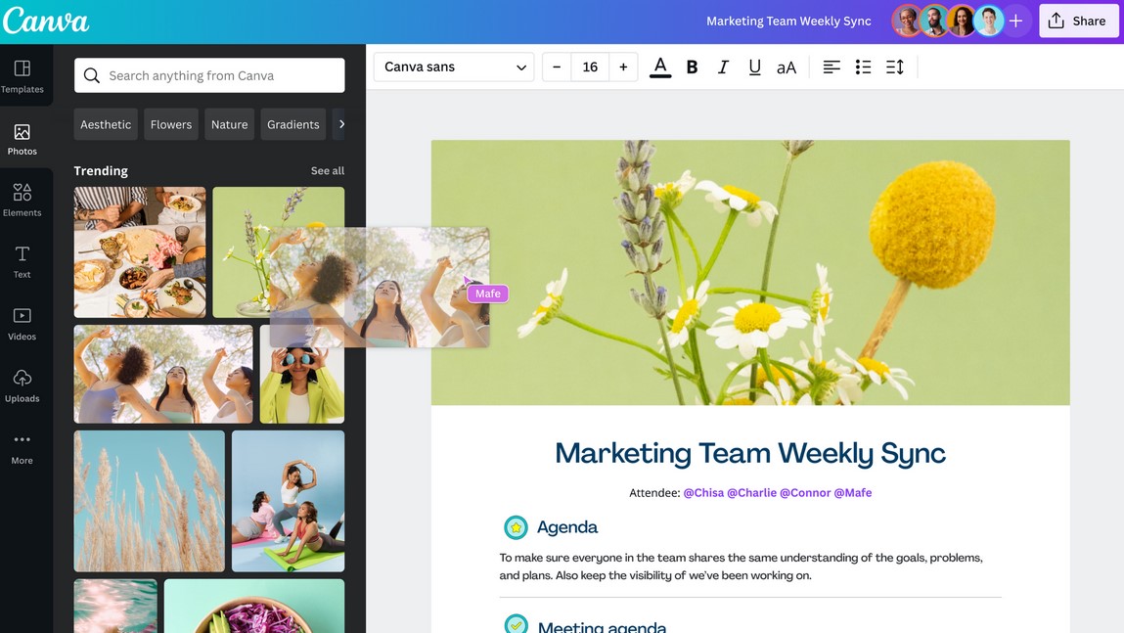Image resolution: width=1124 pixels, height=633 pixels.
Task: Open the Uploads panel
Action: (22, 385)
